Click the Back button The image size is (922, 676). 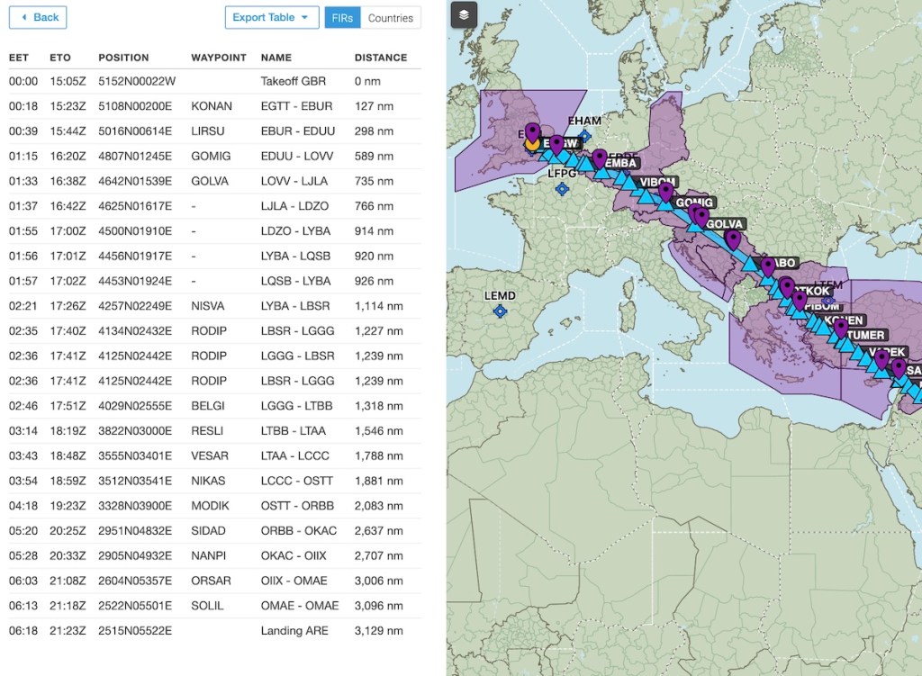click(x=37, y=17)
